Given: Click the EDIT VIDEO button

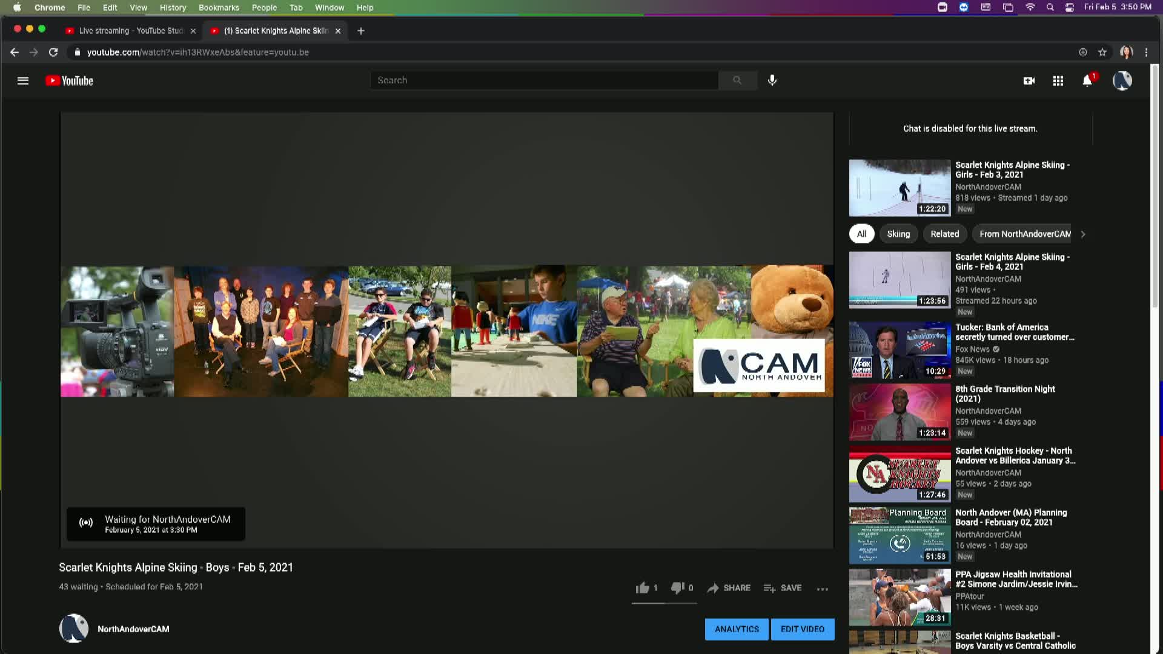Looking at the screenshot, I should [x=803, y=629].
